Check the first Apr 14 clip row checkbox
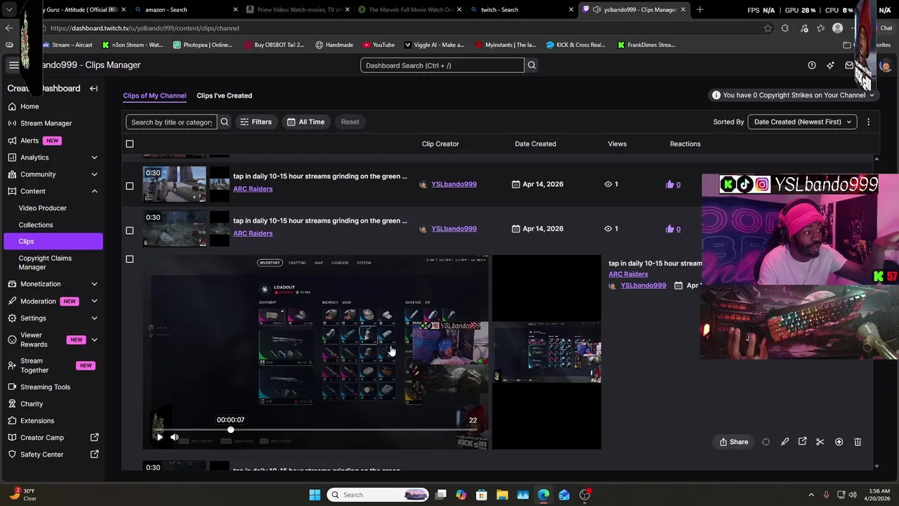Viewport: 899px width, 506px height. 129,186
